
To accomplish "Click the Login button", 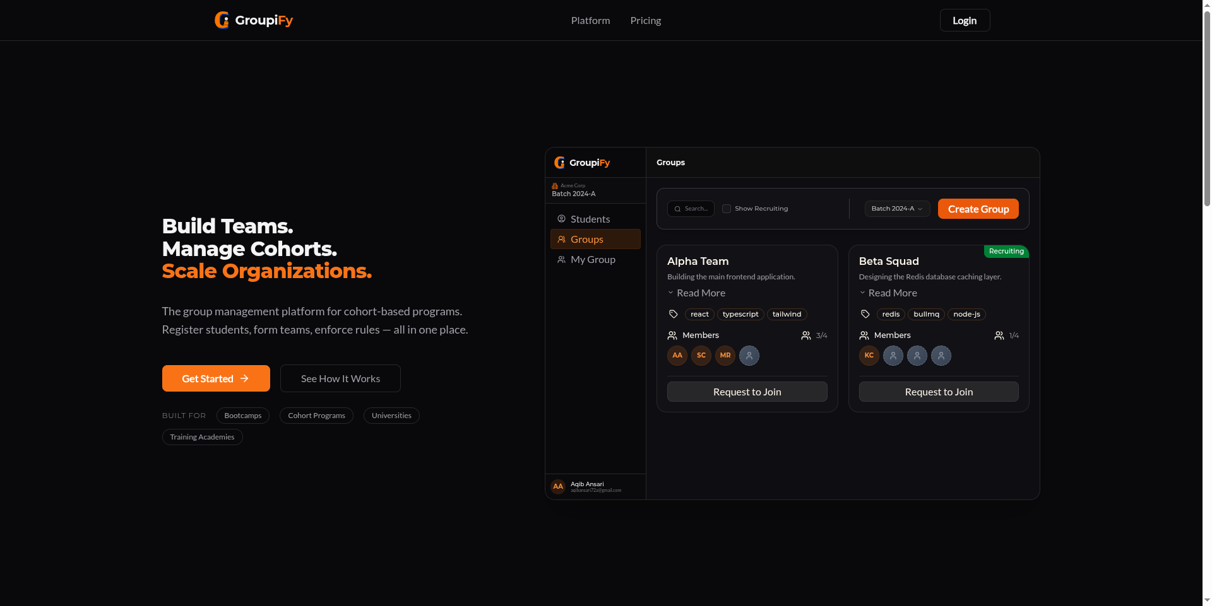I will (x=965, y=20).
